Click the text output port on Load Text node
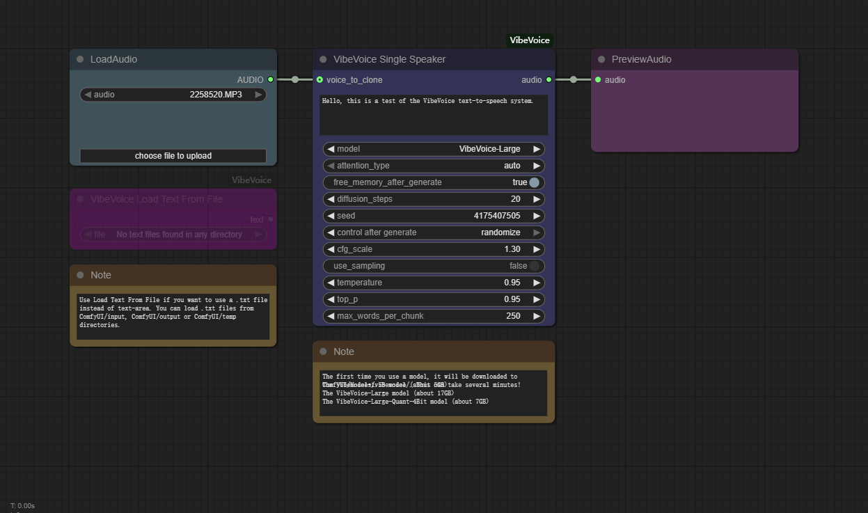868x513 pixels. pos(271,219)
